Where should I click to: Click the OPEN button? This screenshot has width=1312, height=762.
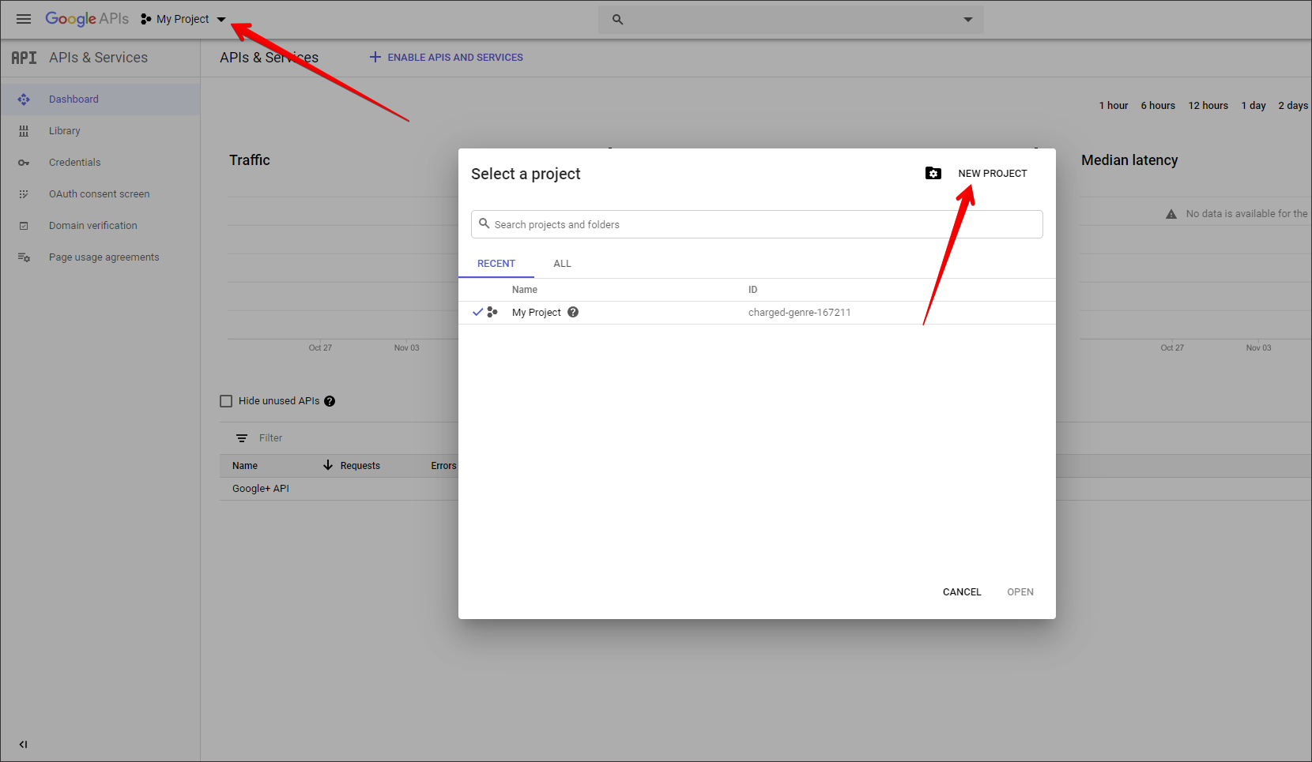(x=1020, y=592)
